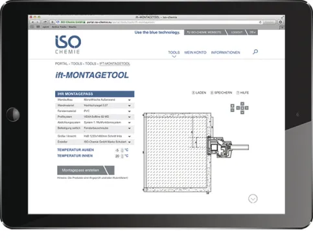Pan the drawing up with arrow
313x239 pixels.
click(242, 104)
